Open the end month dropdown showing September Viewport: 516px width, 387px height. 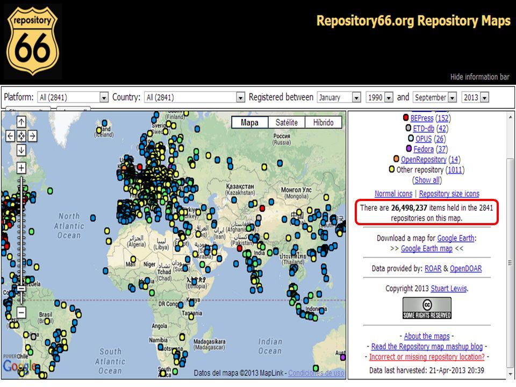[435, 97]
